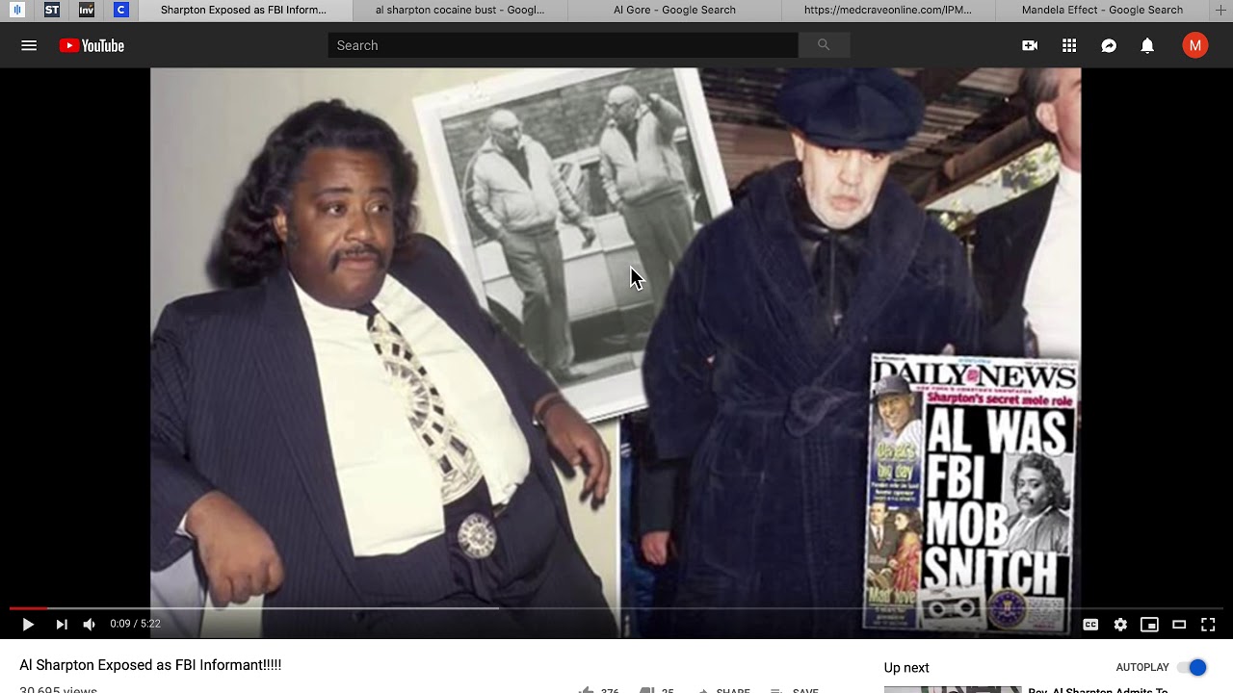Image resolution: width=1233 pixels, height=693 pixels.
Task: Open the notifications bell
Action: coord(1147,45)
